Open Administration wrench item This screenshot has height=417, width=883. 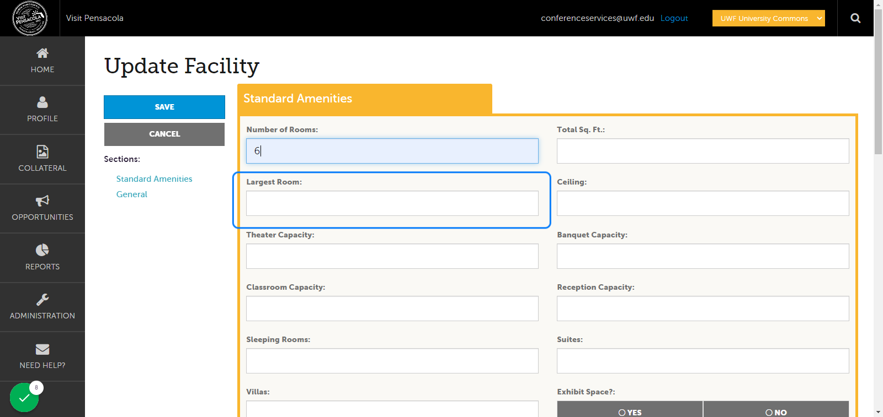tap(42, 307)
